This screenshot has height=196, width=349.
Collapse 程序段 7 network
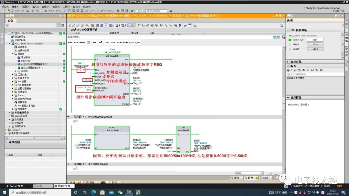(69, 117)
